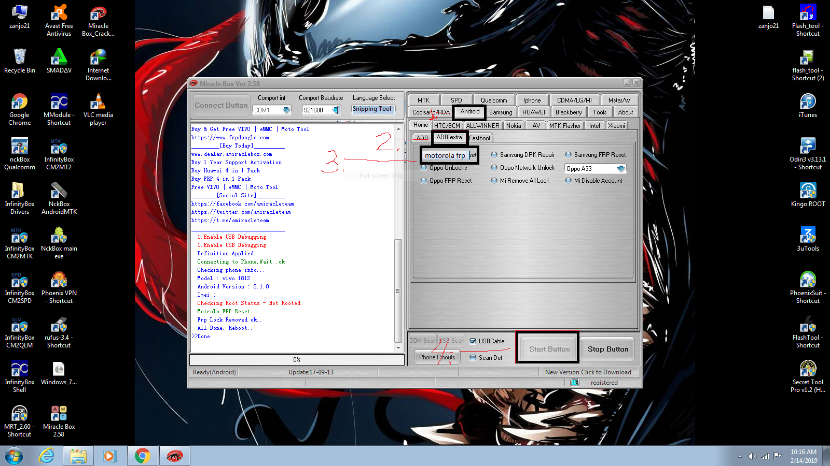Click the COM Scan button
Image resolution: width=830 pixels, height=466 pixels.
tap(423, 341)
